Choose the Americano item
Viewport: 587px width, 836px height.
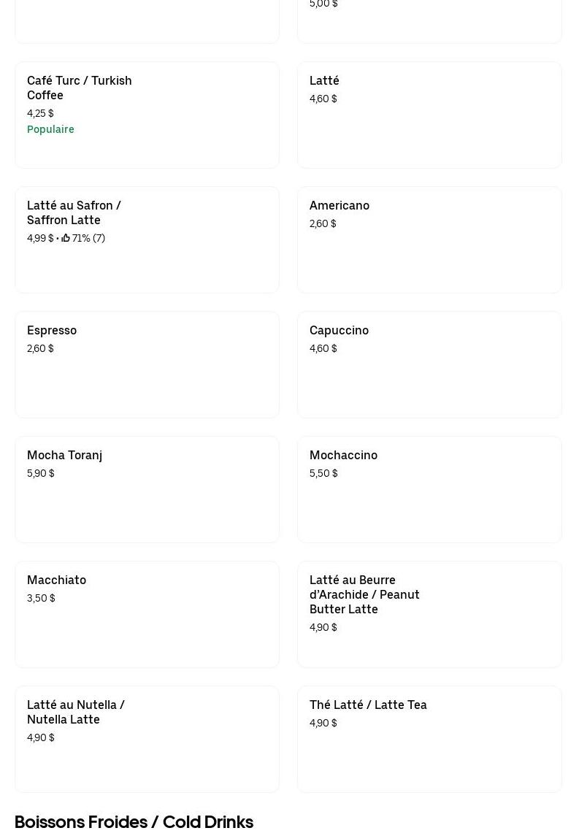point(429,240)
